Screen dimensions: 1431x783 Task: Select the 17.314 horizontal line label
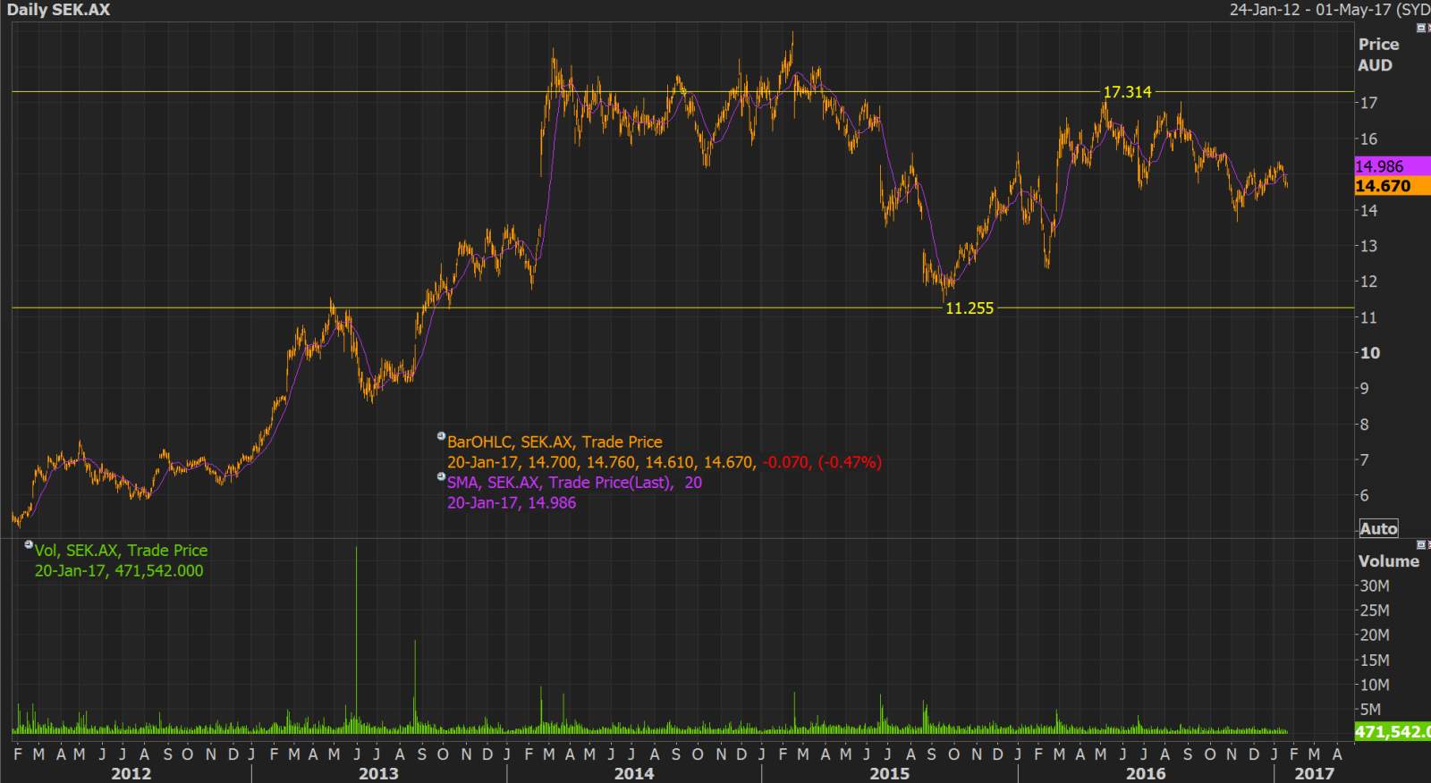[1127, 92]
